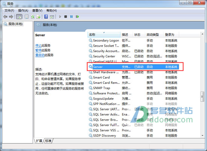Click the Pause Service icon

[72, 17]
